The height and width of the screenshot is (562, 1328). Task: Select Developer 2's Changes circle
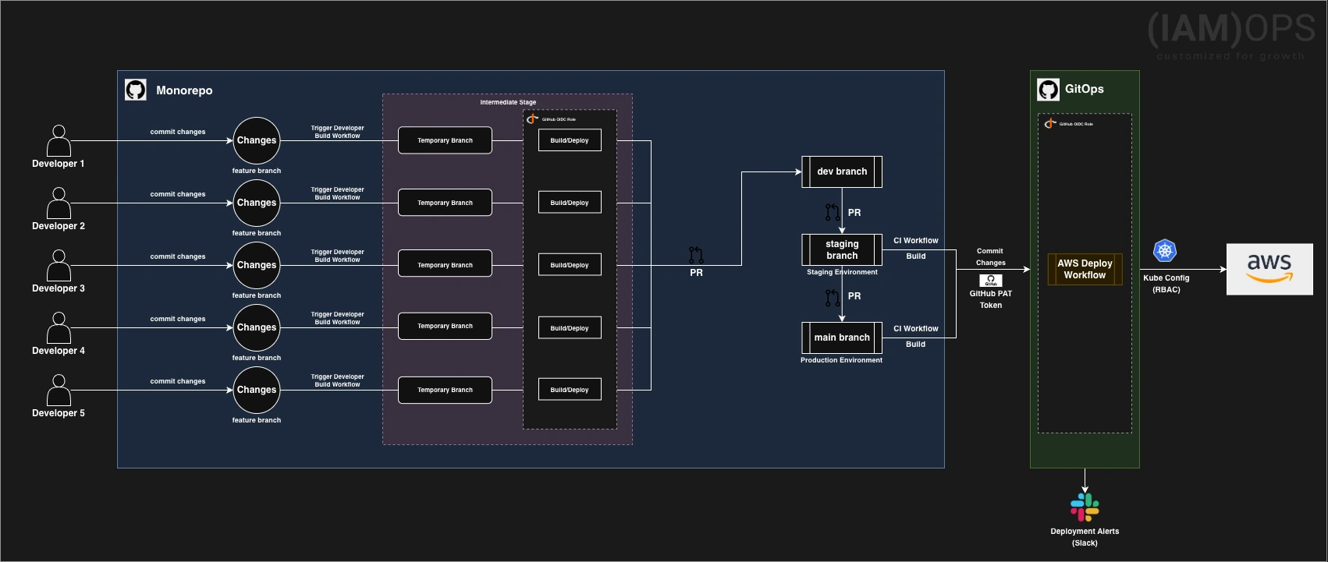click(x=257, y=203)
